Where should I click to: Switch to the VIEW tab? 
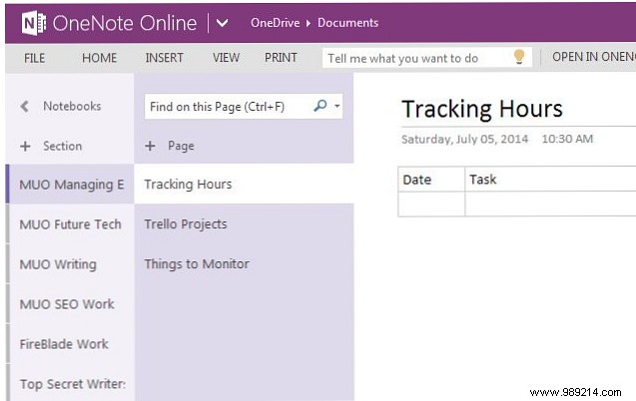pyautogui.click(x=227, y=58)
